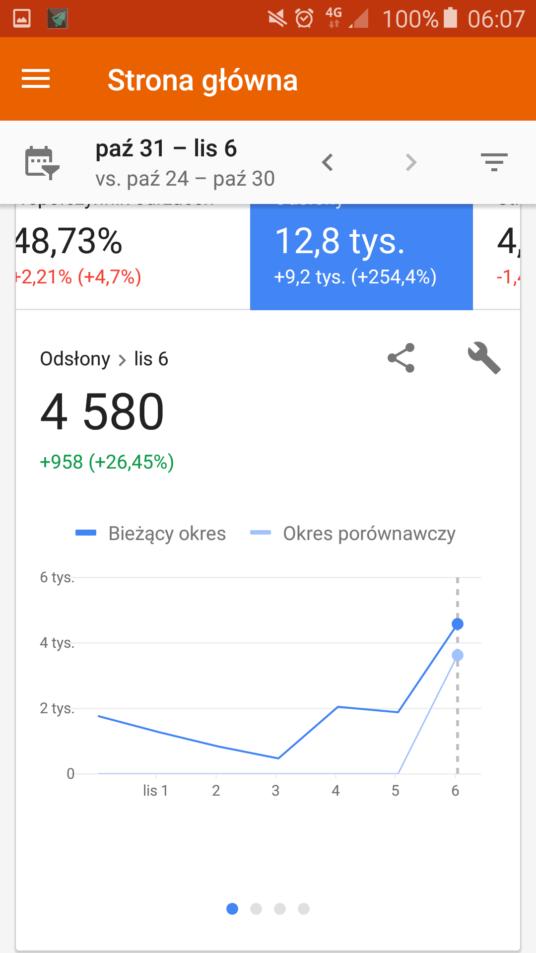Tap the Odsłony breadcrumb label
The width and height of the screenshot is (536, 953).
click(75, 358)
